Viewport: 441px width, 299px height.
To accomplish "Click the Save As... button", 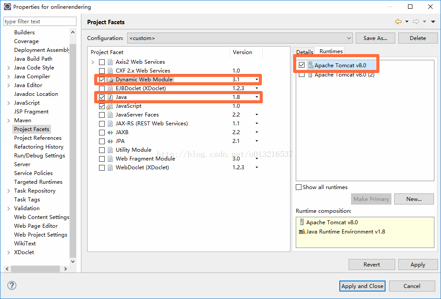I will click(375, 38).
